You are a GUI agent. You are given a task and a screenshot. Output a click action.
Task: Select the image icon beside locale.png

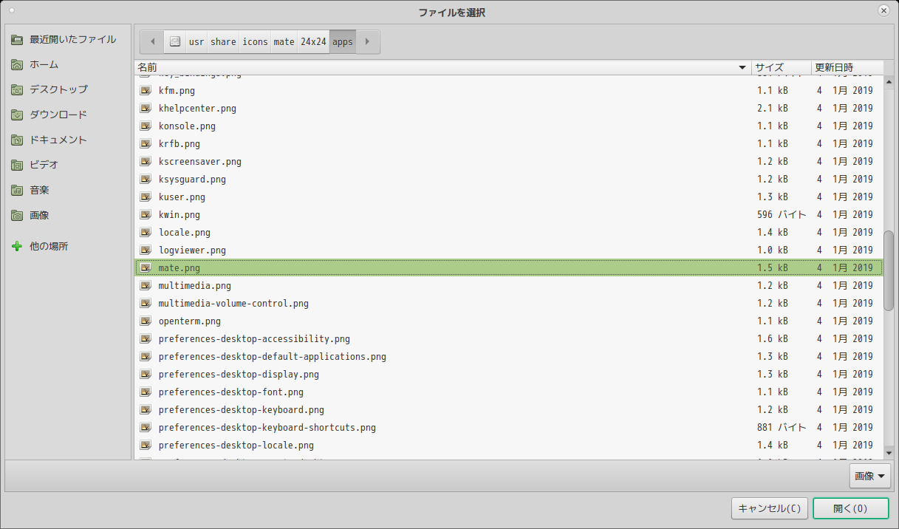tap(146, 233)
